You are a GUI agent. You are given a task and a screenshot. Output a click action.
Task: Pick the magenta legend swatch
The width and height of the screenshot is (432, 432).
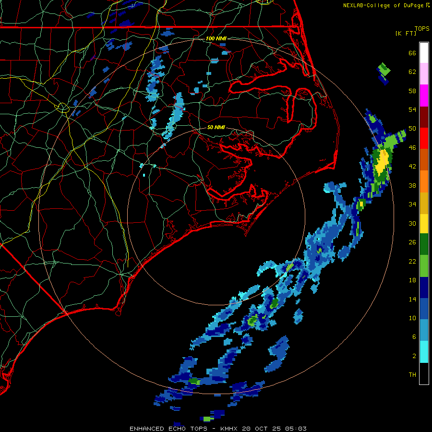tap(424, 96)
